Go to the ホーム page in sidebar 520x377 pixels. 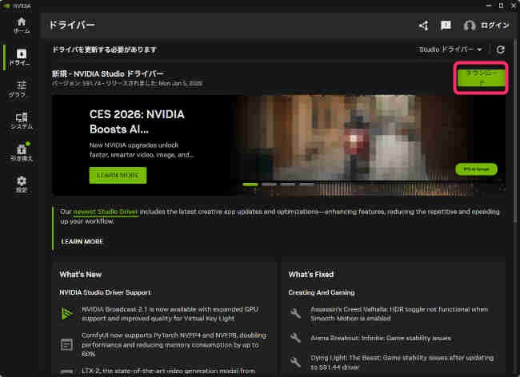[x=20, y=26]
